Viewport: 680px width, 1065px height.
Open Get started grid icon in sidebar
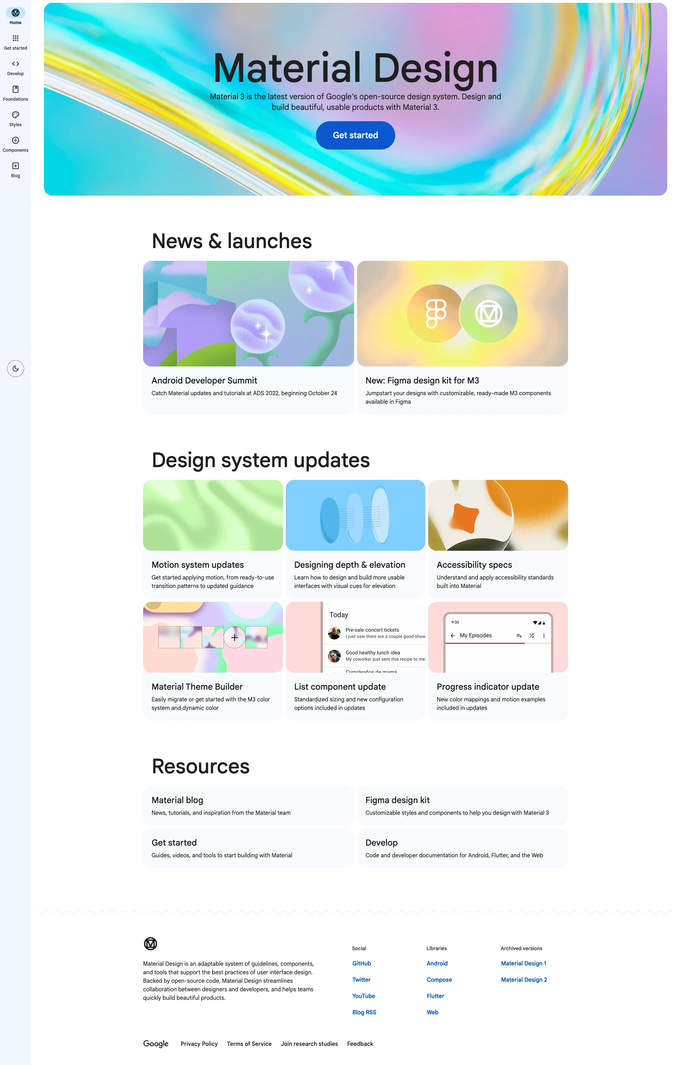(16, 38)
